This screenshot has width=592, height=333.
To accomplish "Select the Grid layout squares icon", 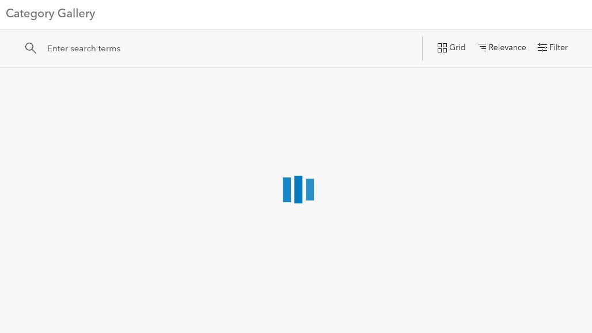I will 442,48.
